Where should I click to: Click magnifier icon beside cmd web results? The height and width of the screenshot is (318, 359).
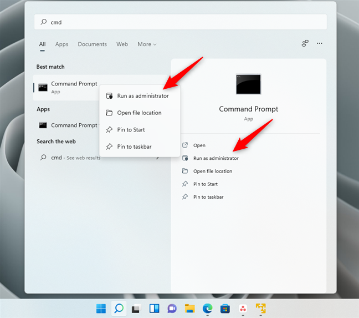tap(43, 158)
